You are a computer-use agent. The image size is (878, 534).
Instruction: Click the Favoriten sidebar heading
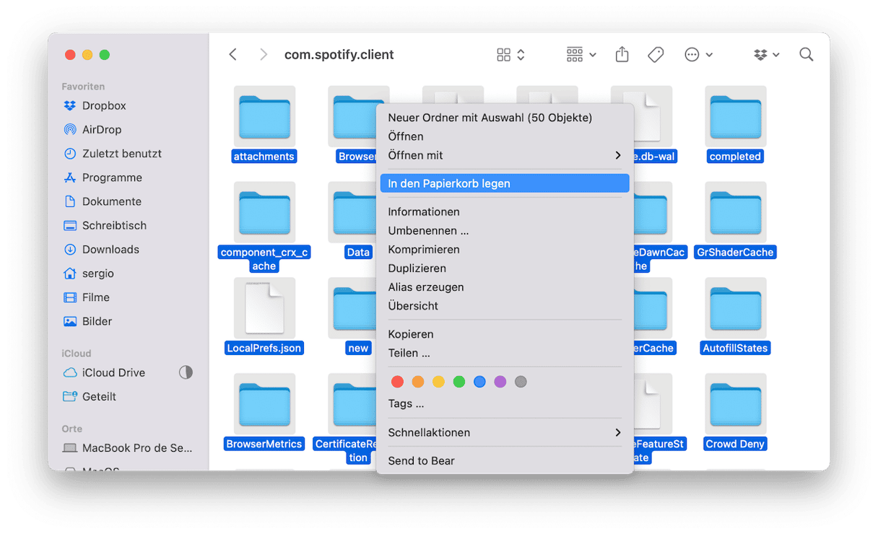[84, 87]
